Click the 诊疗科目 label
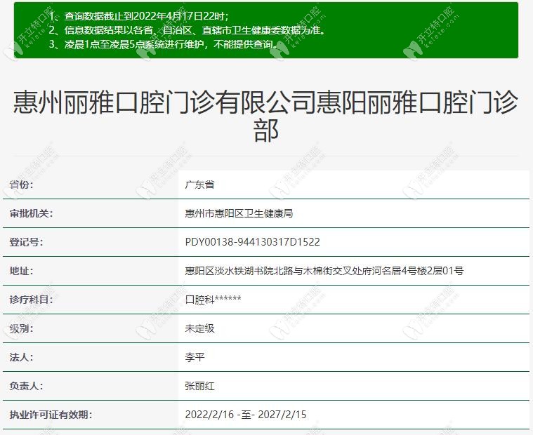533x435 pixels. click(32, 300)
